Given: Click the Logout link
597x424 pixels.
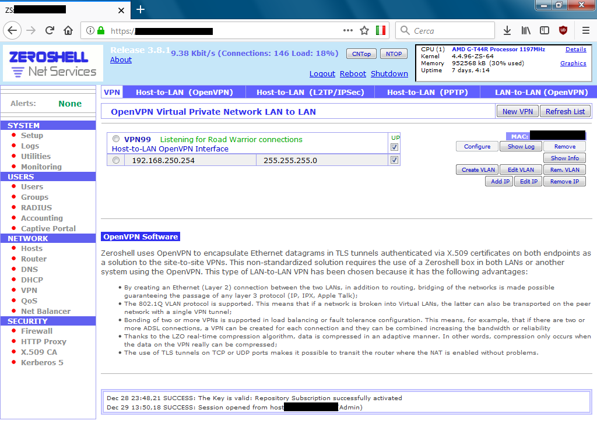Looking at the screenshot, I should (x=322, y=74).
